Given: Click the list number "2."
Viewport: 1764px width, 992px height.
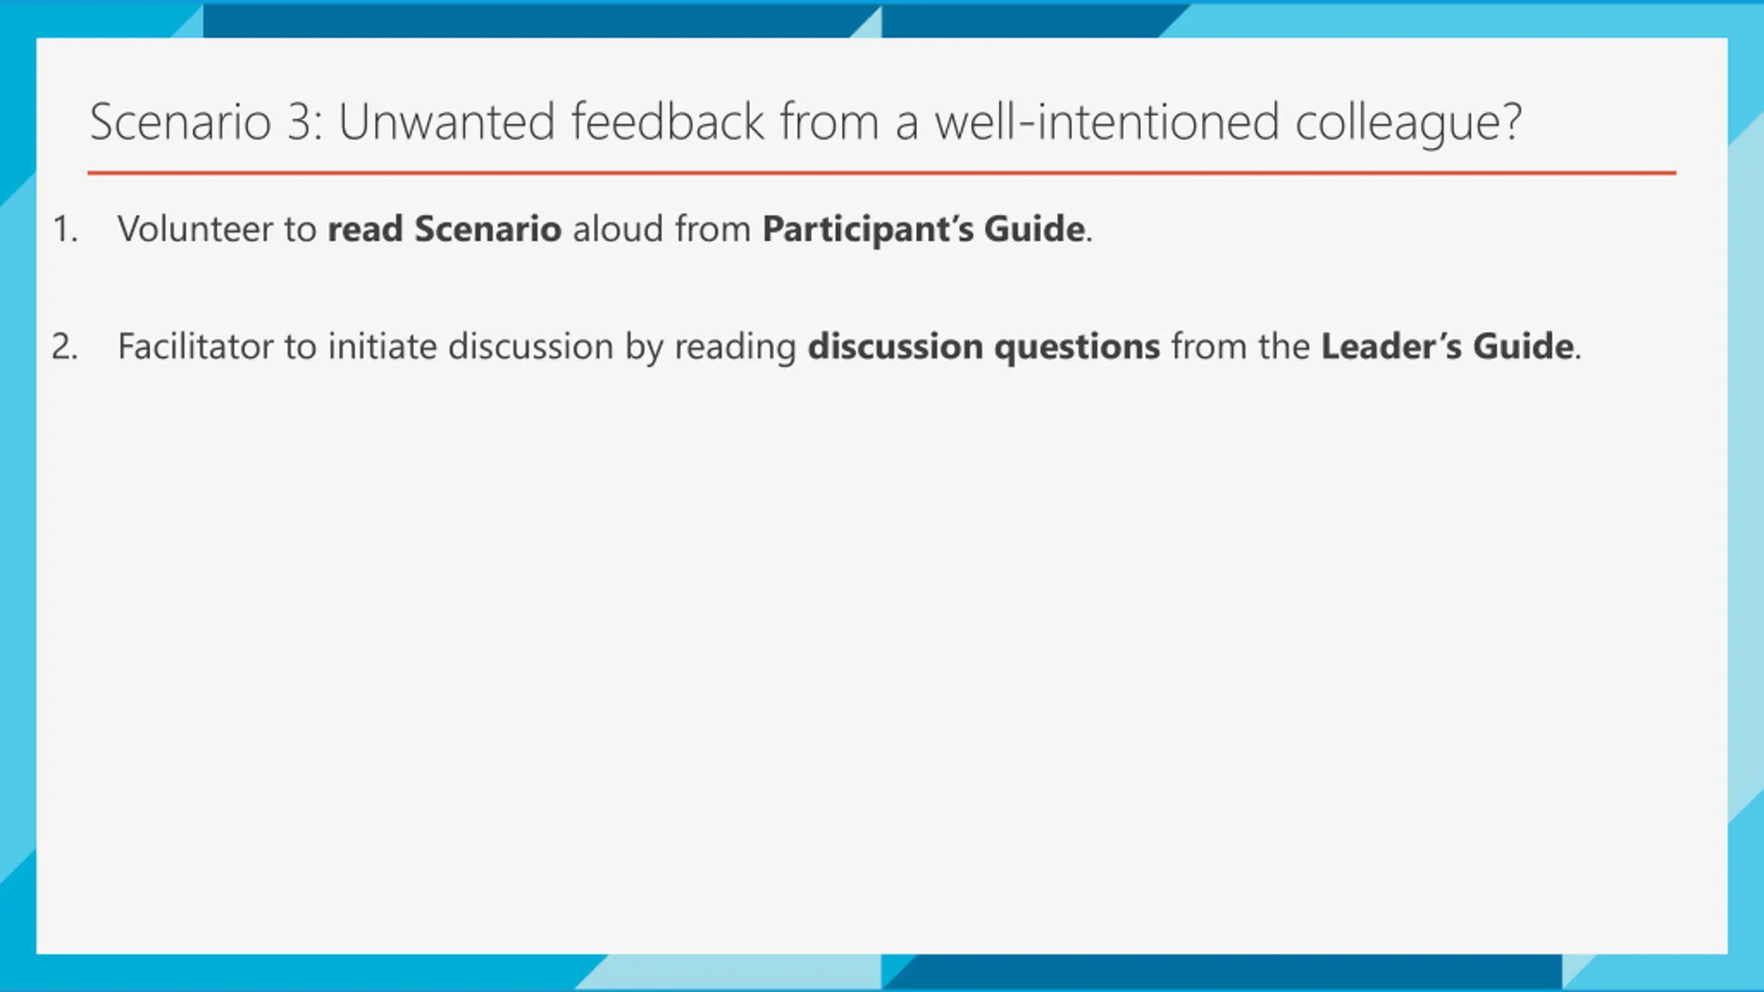Looking at the screenshot, I should click(65, 347).
